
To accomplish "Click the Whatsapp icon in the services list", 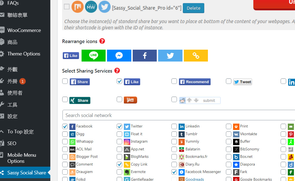I will pyautogui.click(x=72, y=142).
